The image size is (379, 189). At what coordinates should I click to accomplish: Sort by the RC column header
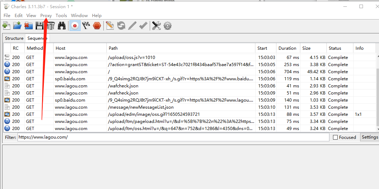click(x=17, y=48)
